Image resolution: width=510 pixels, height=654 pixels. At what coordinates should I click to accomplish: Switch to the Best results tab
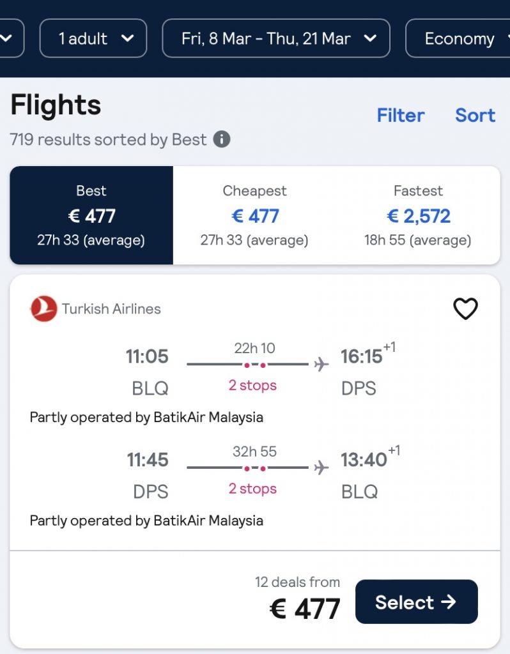tap(91, 215)
